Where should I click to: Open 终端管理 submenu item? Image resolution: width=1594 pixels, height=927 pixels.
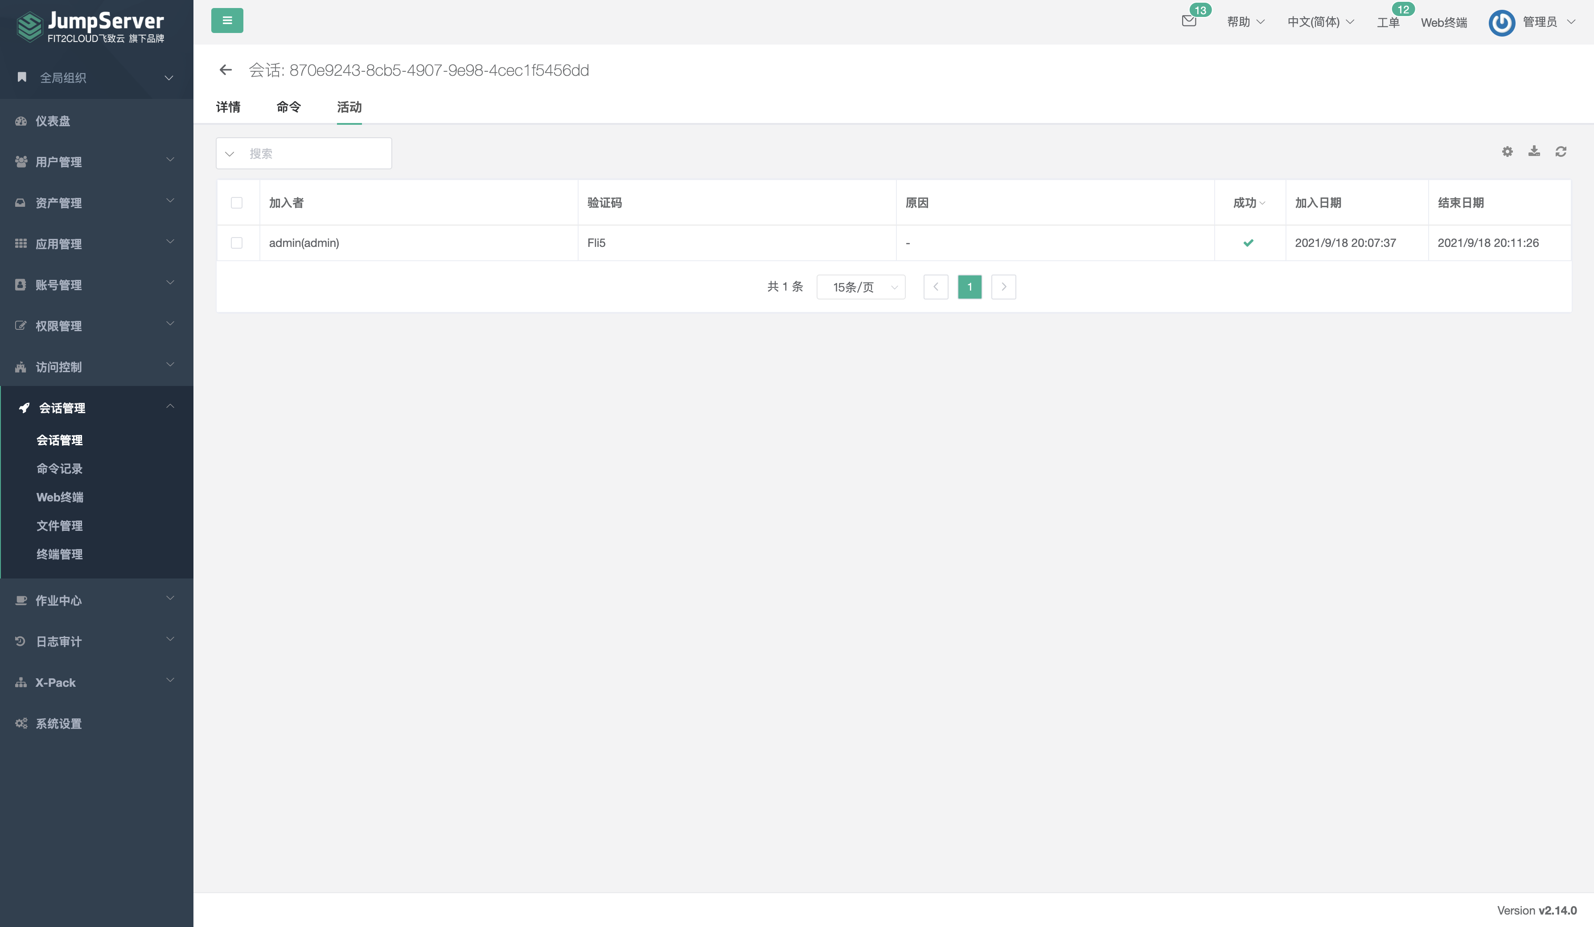pos(59,554)
